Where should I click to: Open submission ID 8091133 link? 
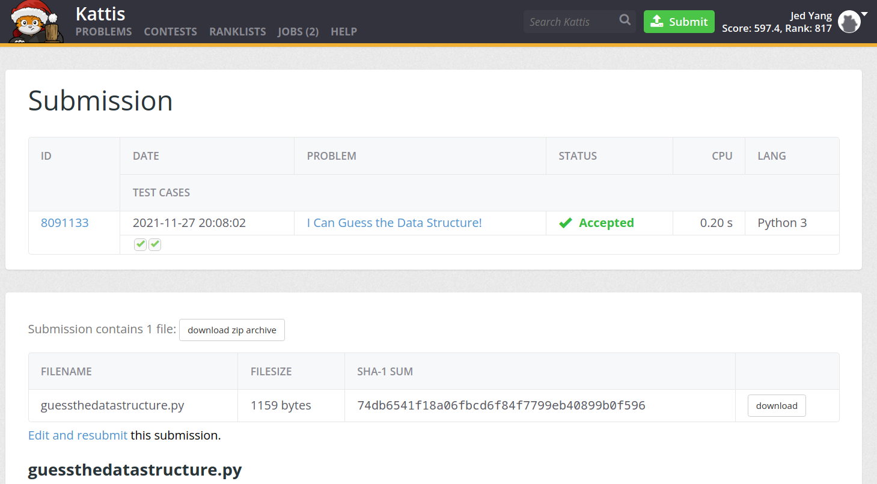(65, 223)
